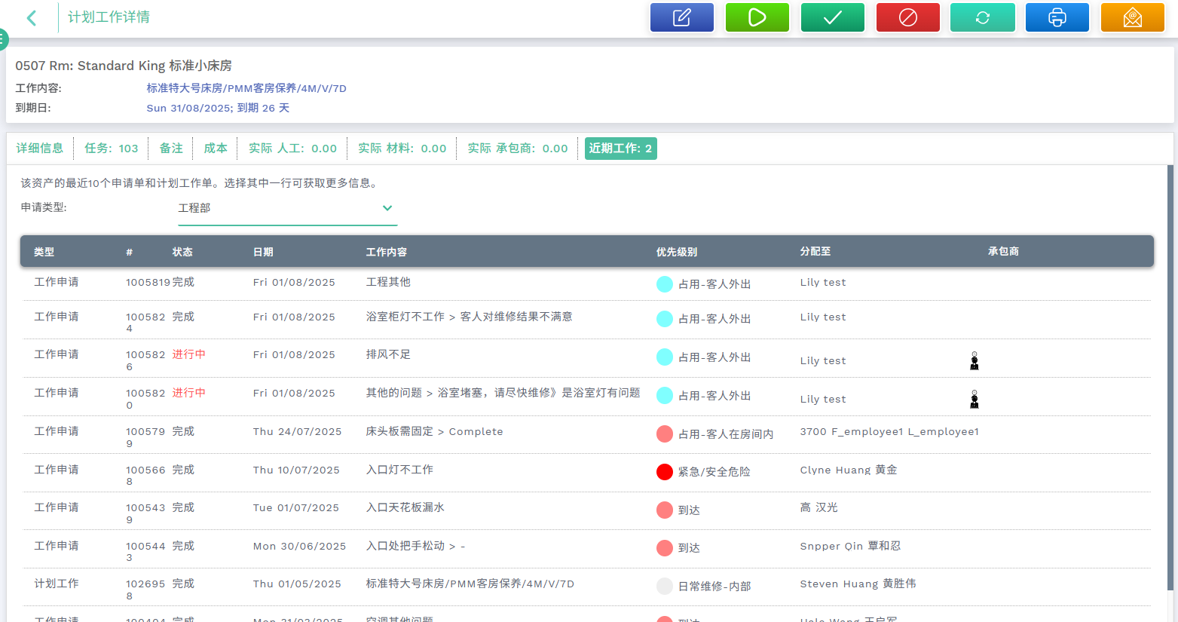
Task: Go back using the left chevron arrow
Action: coord(32,17)
